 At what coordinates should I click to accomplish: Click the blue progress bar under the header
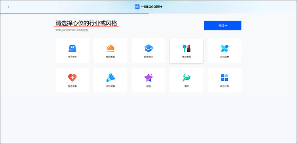tap(74, 14)
